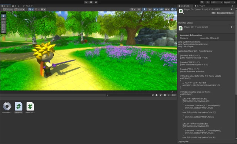The image size is (237, 144).
Task: Click the Pause button in top toolbar
Action: 91,2
